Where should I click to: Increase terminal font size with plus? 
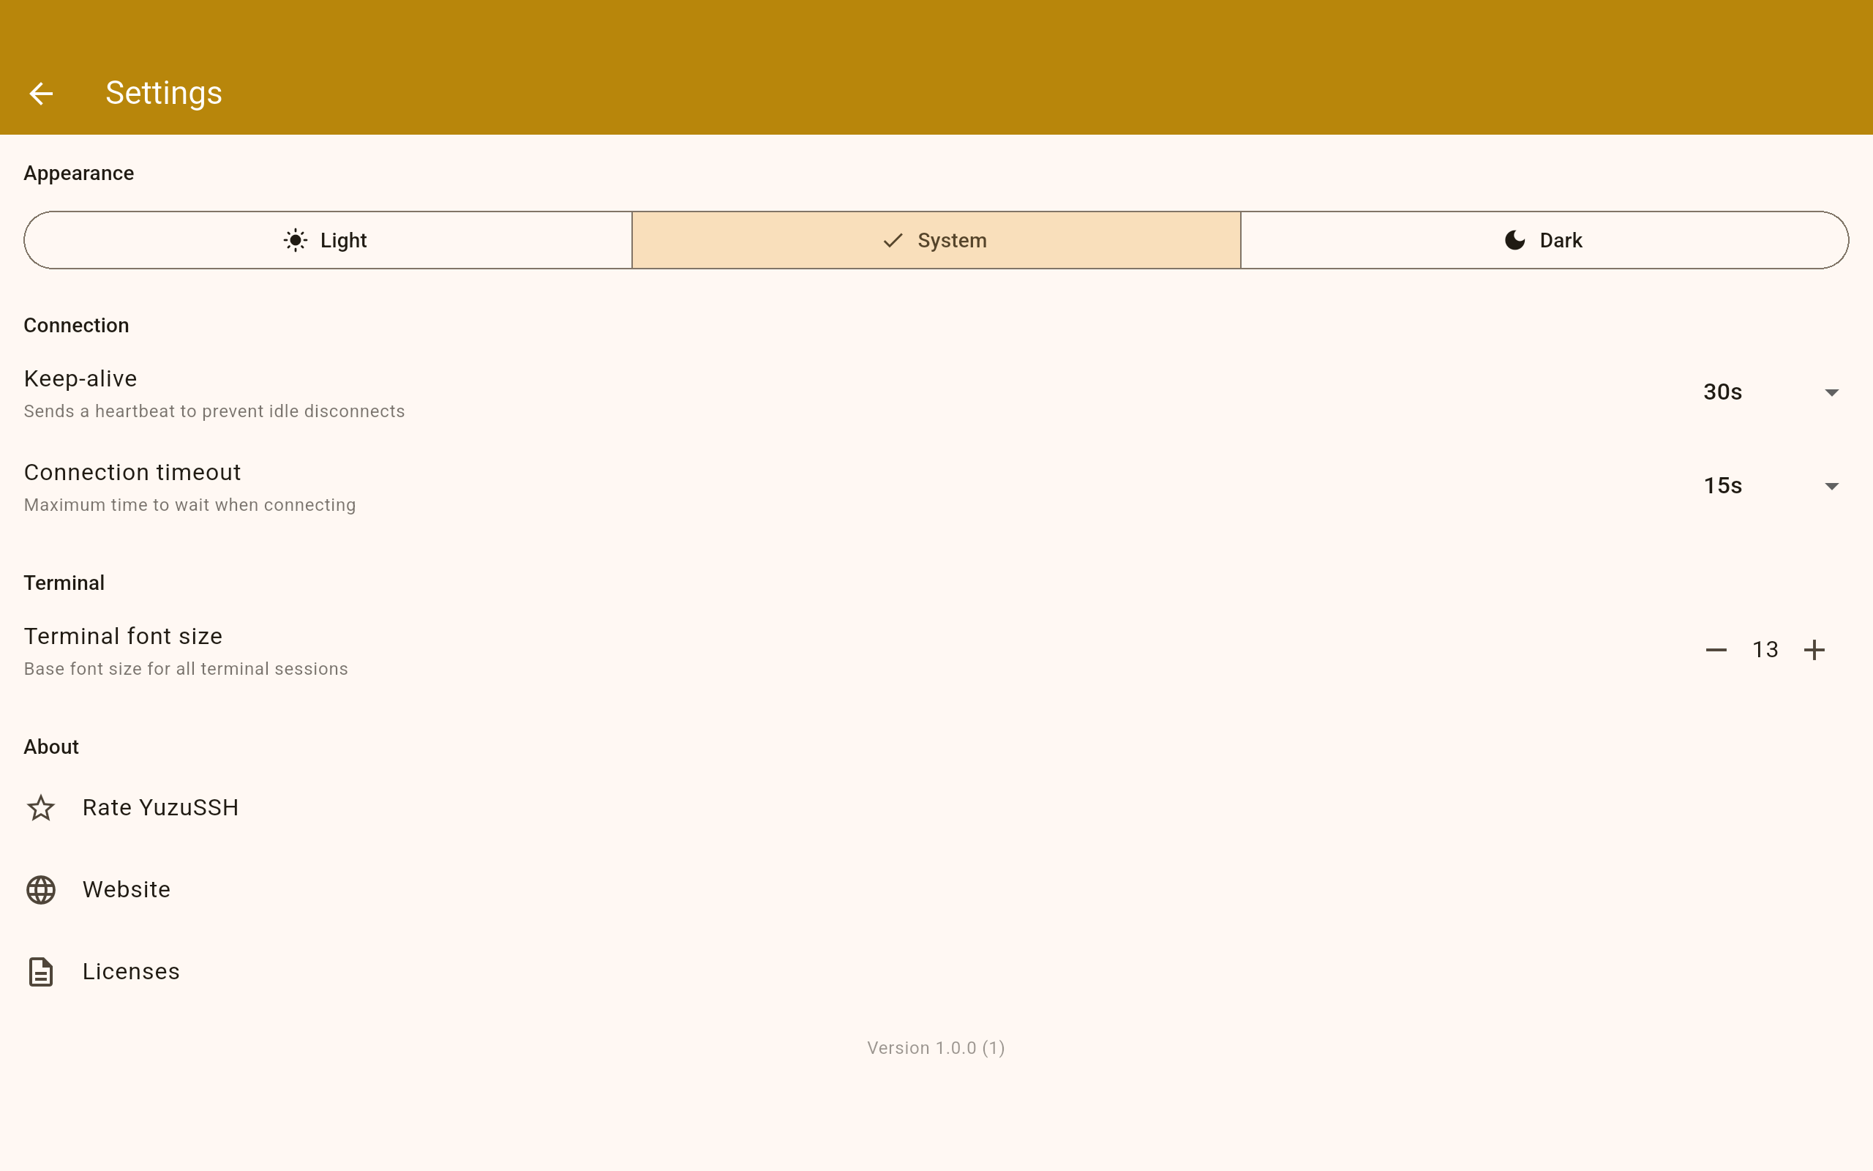point(1814,650)
